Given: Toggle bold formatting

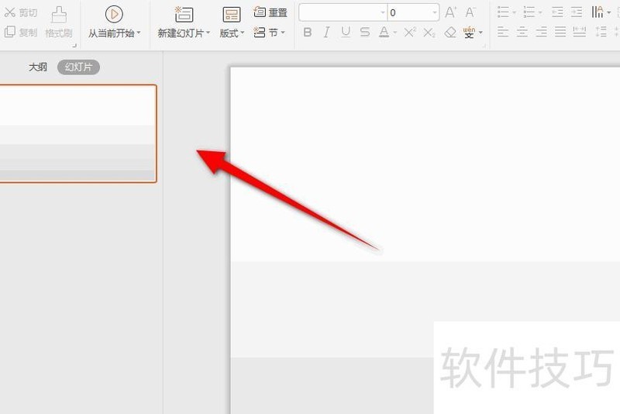Looking at the screenshot, I should tap(307, 33).
